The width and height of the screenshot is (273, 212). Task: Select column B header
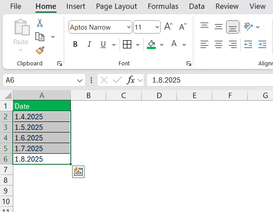point(88,95)
